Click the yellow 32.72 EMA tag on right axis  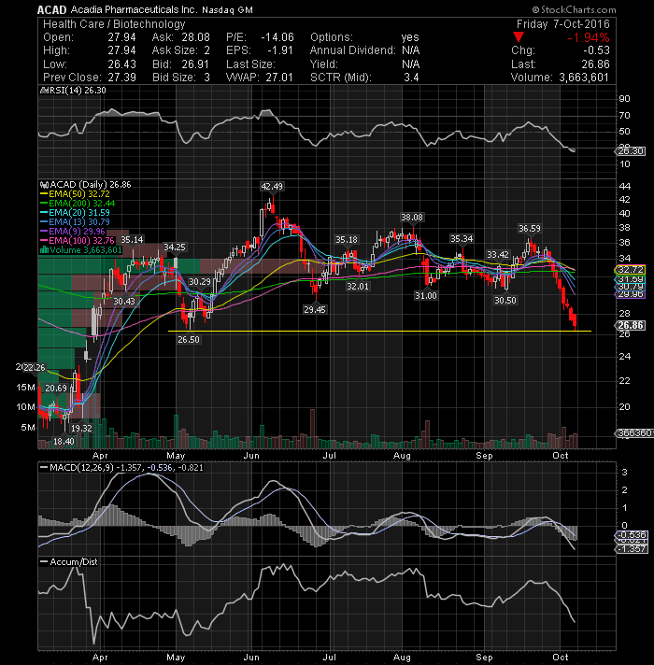(x=631, y=269)
